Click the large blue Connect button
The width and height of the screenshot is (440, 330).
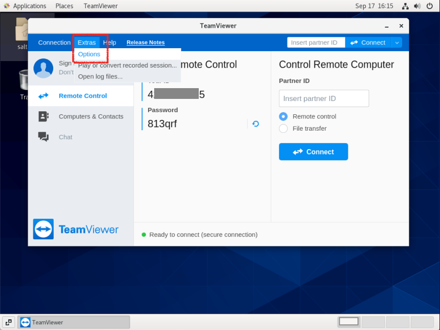(x=313, y=152)
